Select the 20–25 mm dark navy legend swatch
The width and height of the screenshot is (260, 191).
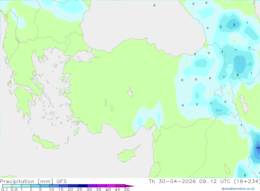click(73, 186)
